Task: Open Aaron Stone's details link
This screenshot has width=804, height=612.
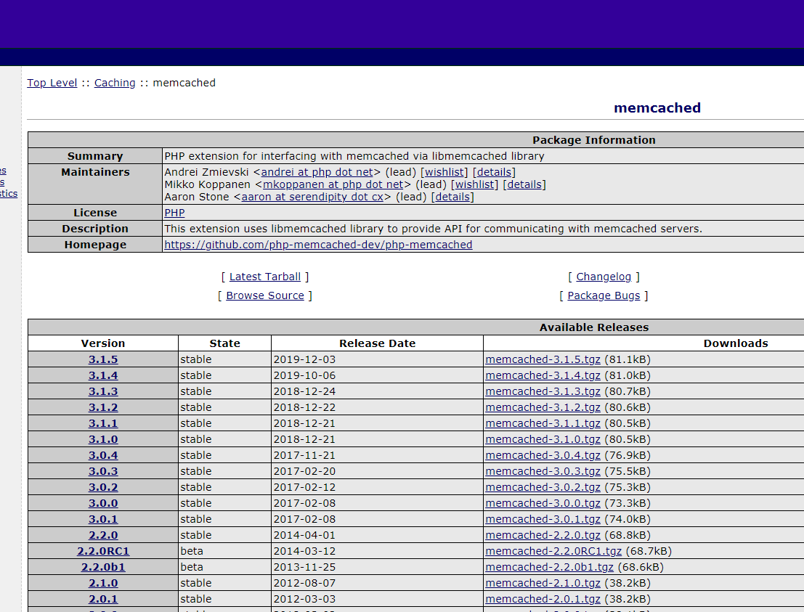Action: click(452, 197)
